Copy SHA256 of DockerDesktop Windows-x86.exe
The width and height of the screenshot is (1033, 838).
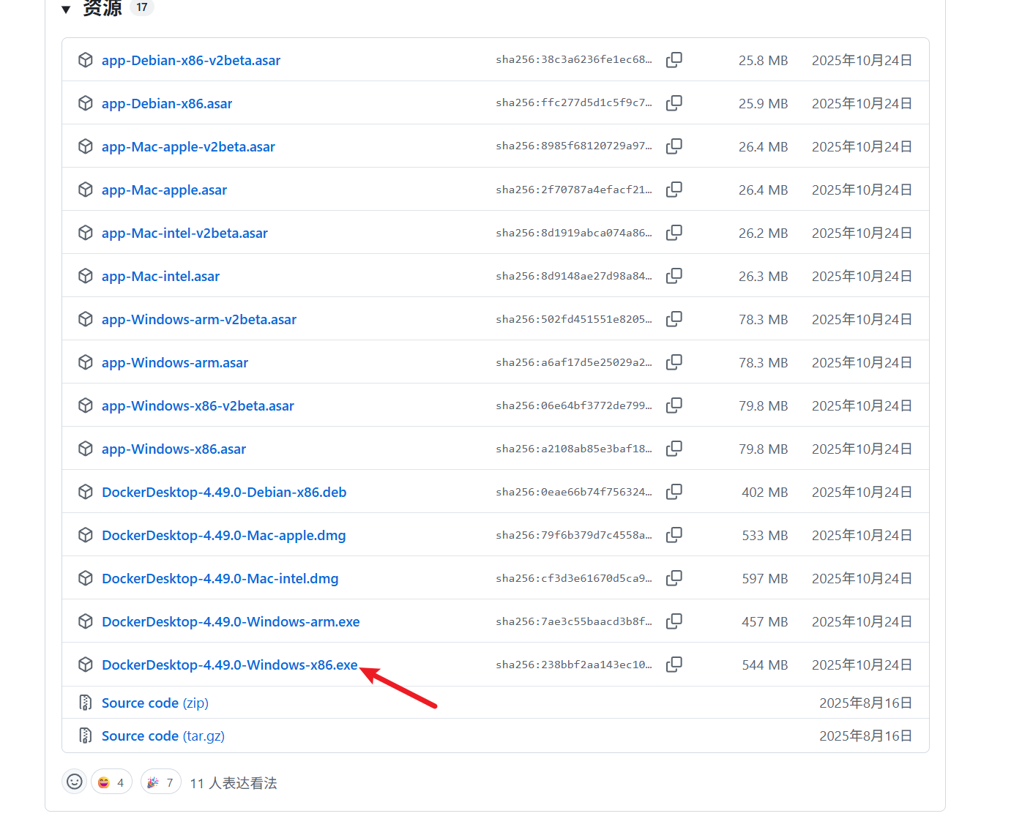click(674, 665)
